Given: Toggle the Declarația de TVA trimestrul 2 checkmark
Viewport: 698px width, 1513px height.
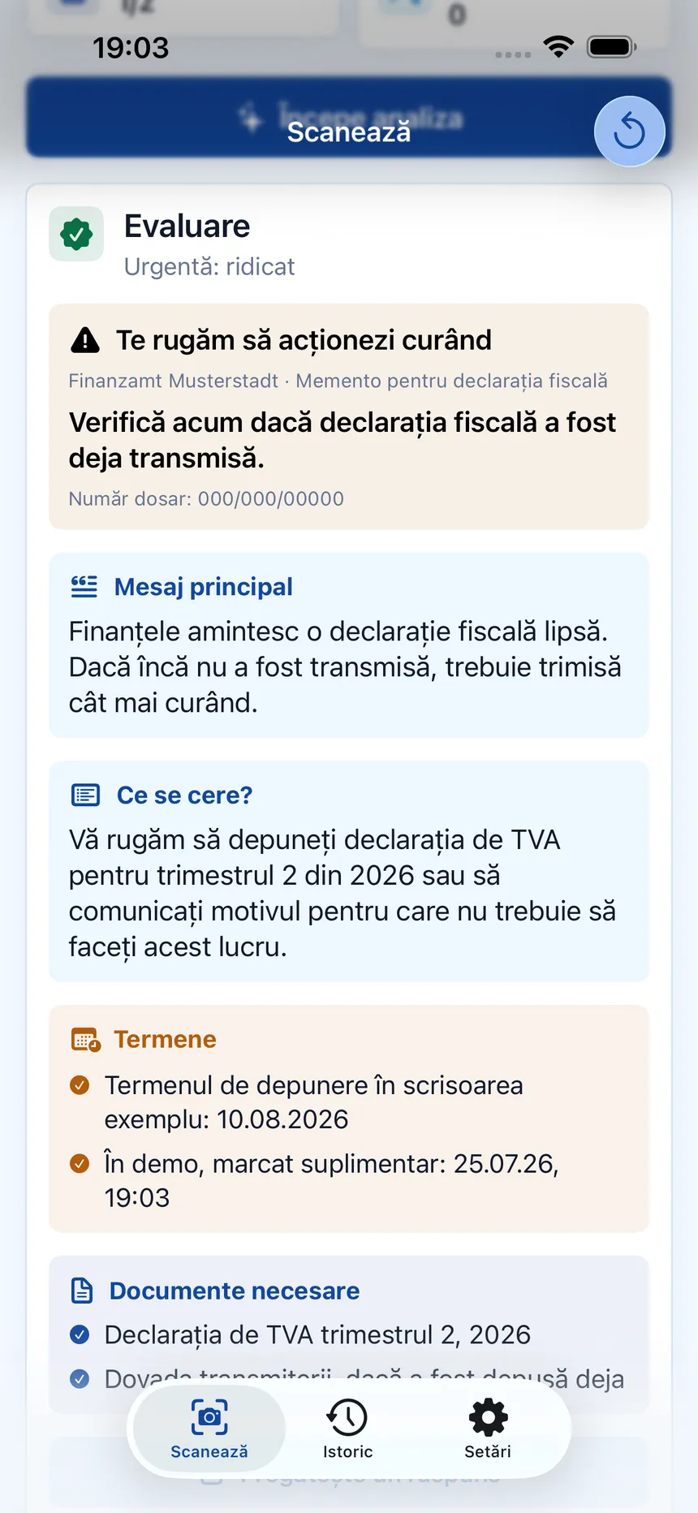Looking at the screenshot, I should 80,1334.
